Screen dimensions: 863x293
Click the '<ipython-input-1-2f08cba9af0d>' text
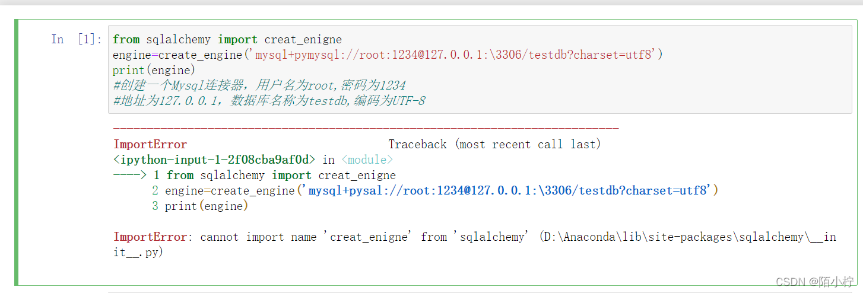pos(215,160)
